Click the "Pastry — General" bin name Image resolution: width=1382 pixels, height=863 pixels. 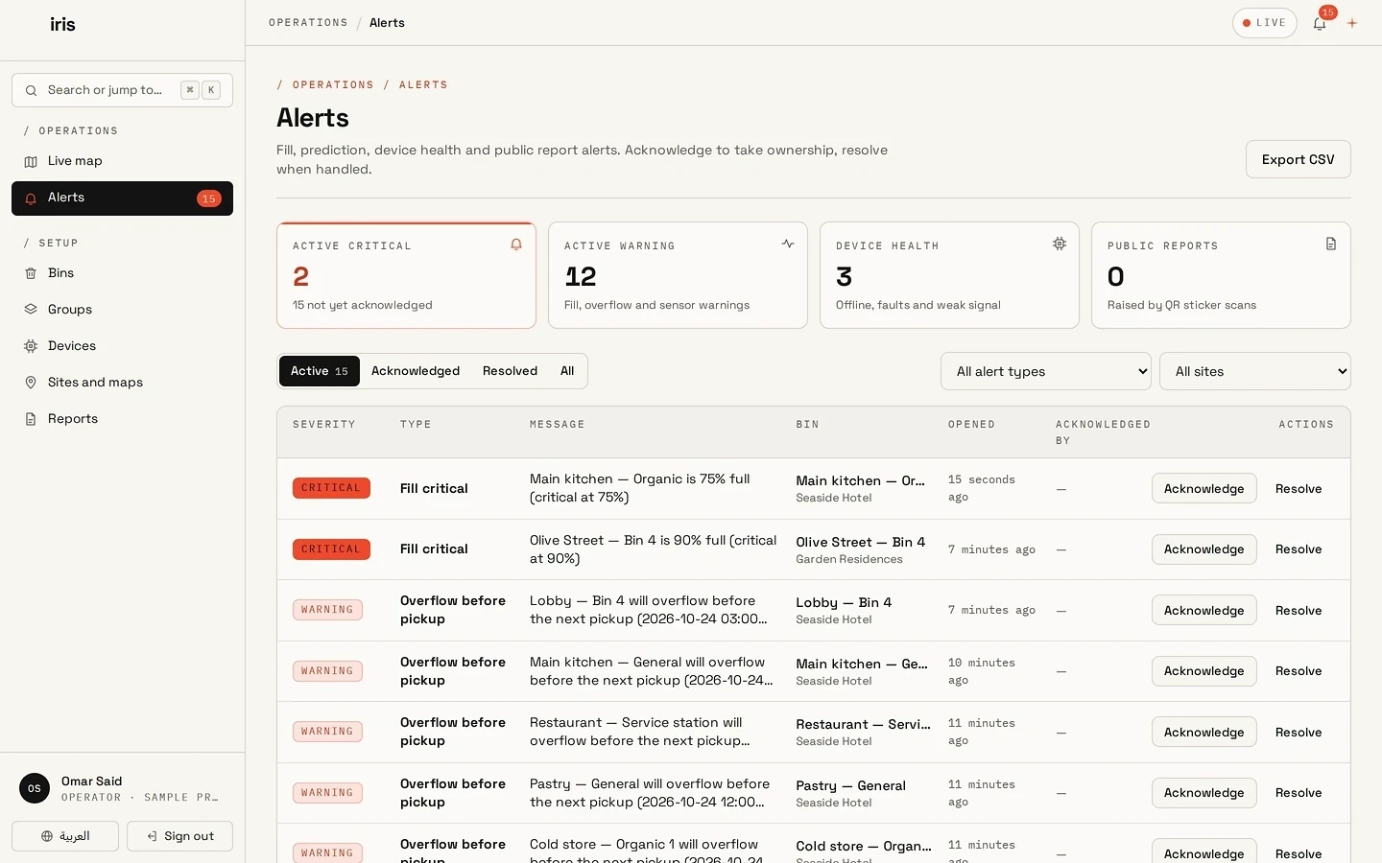[850, 785]
